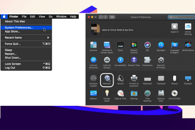Choose App Store… from Apple menu

(x=26, y=31)
